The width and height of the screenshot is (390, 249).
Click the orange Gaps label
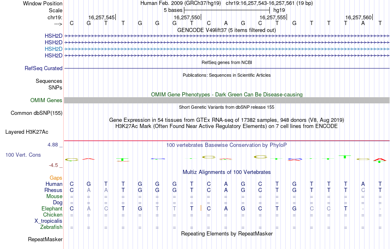point(56,178)
